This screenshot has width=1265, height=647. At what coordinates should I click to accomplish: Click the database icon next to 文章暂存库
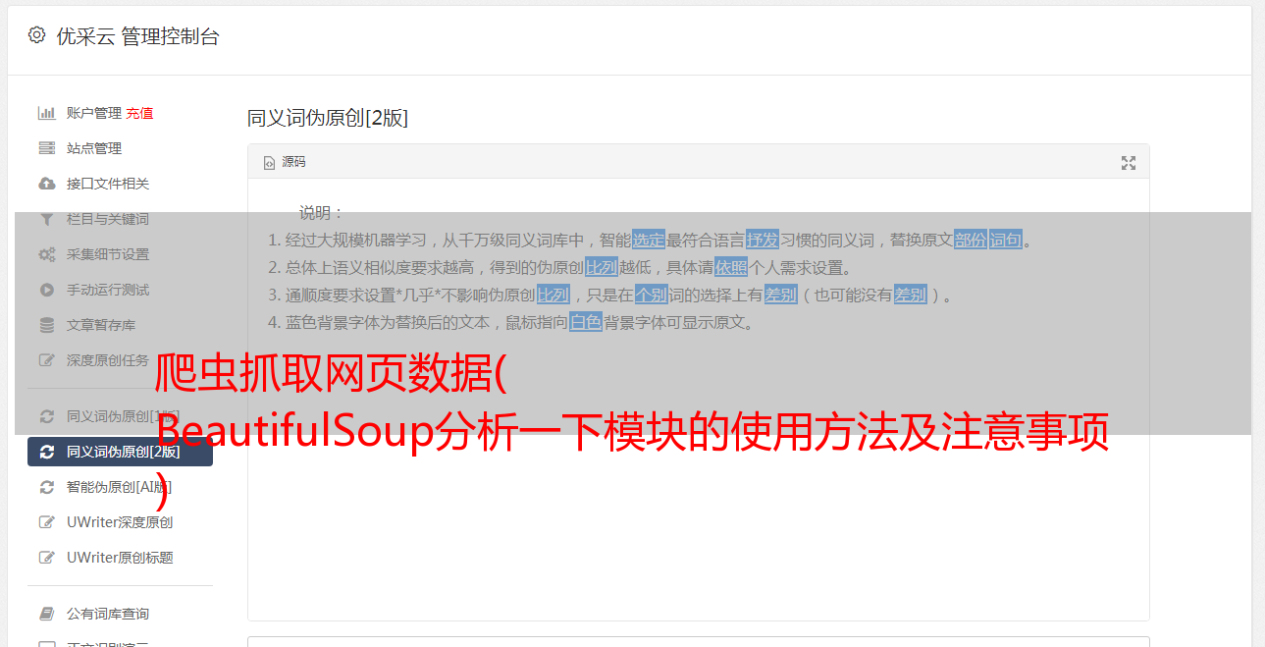(46, 325)
